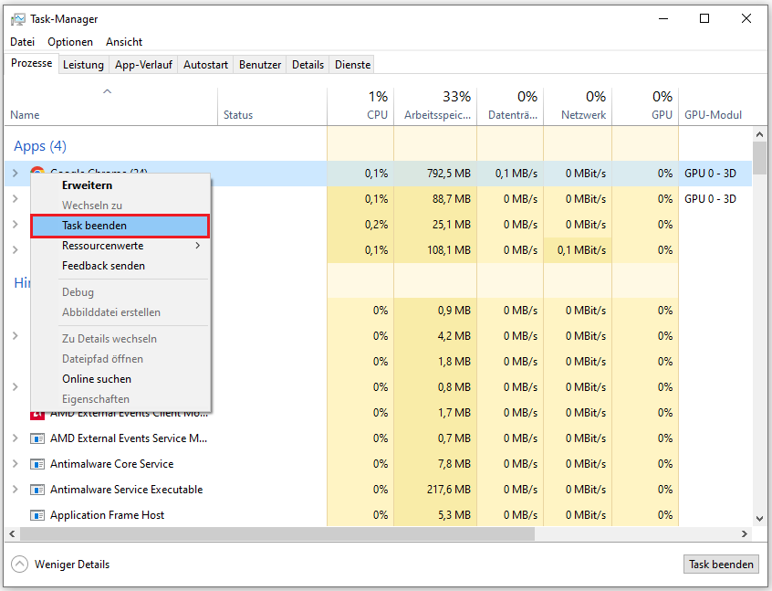Click GPU 0 - 3D in Chrome row
This screenshot has width=772, height=591.
point(710,174)
